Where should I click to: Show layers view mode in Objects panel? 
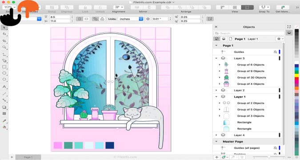coord(224,39)
